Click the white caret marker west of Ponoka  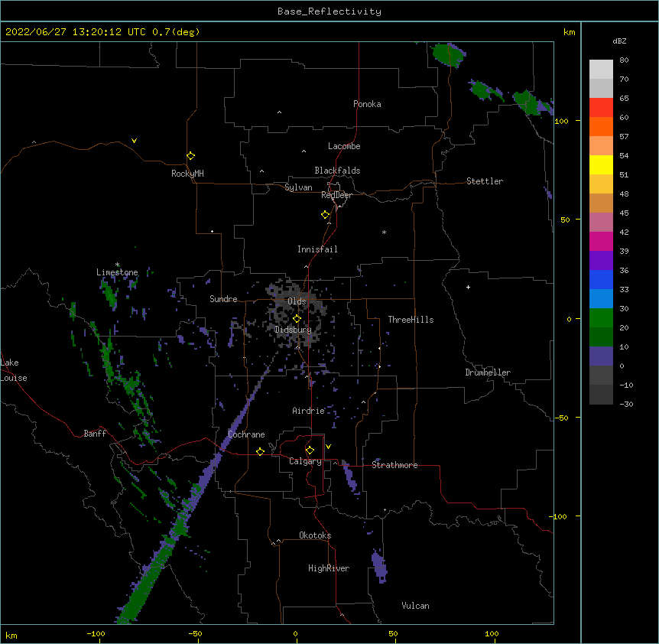(279, 112)
